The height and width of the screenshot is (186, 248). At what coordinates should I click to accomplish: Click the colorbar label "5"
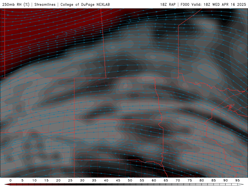point(22,180)
